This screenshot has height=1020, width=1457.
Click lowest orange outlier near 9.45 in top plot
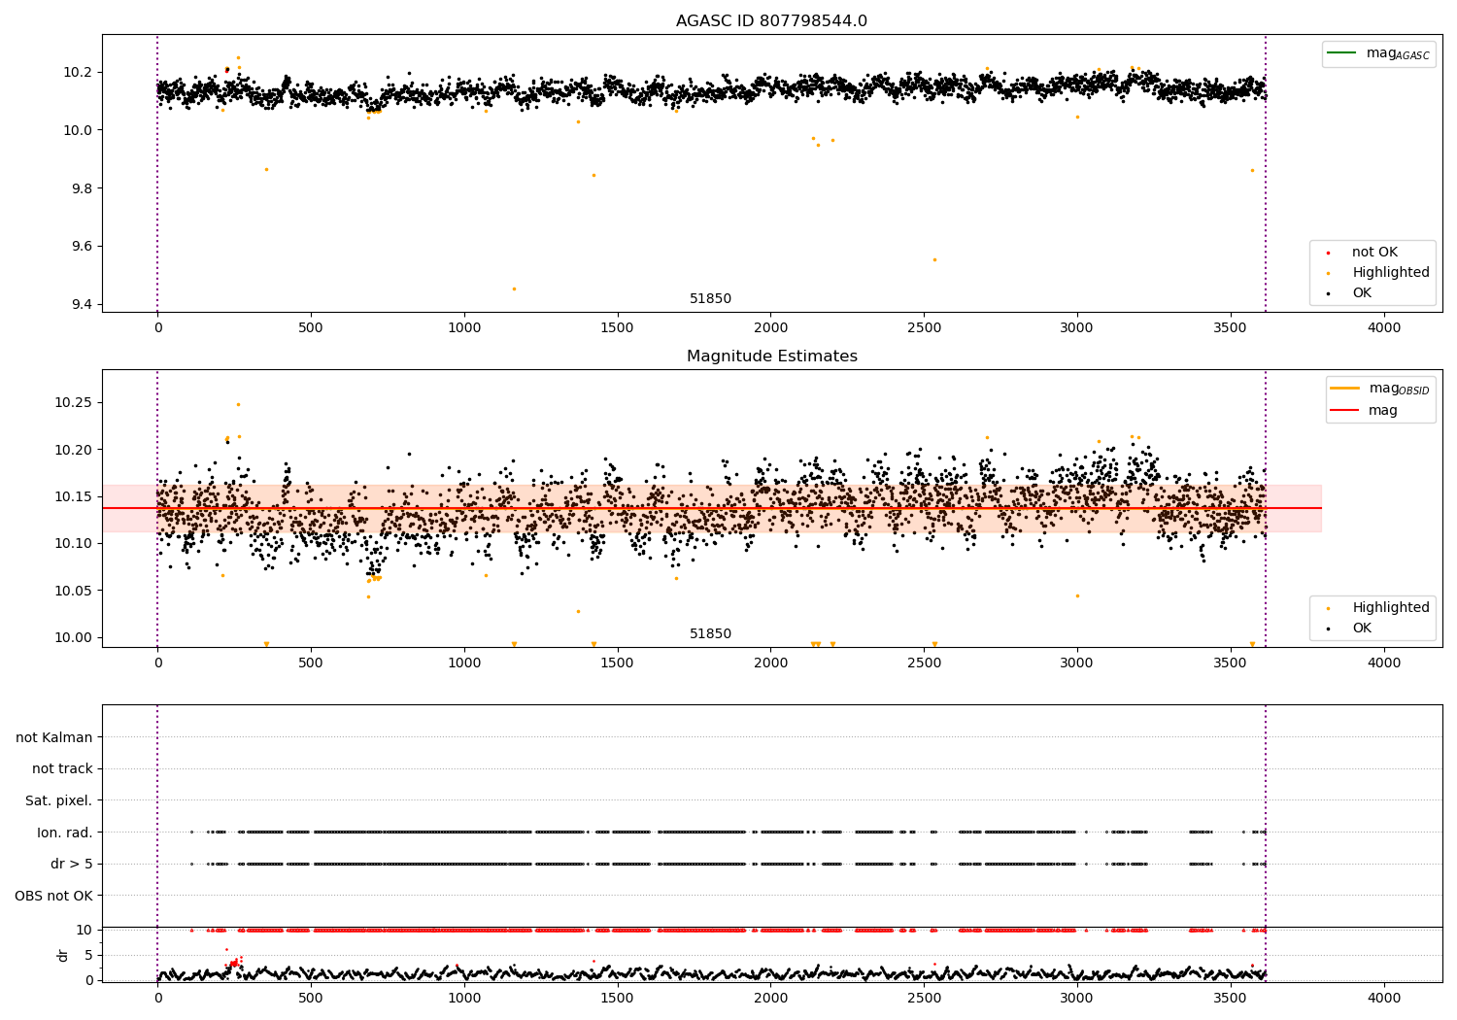tap(514, 289)
